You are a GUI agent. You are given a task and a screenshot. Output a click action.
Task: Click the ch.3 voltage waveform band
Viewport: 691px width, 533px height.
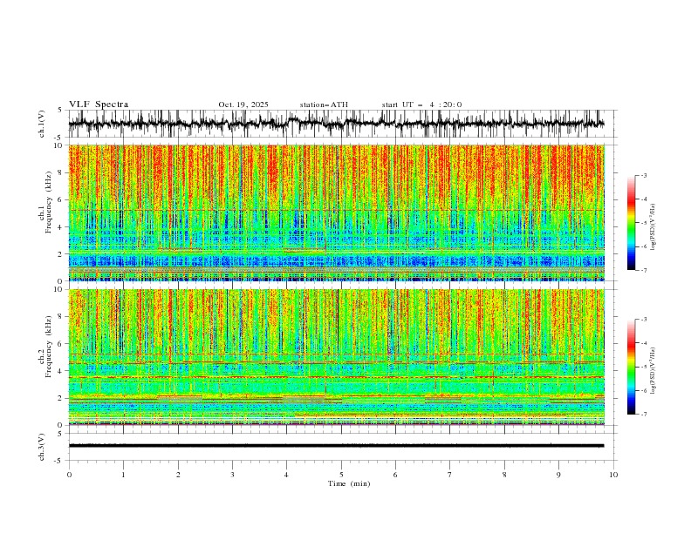tap(336, 446)
